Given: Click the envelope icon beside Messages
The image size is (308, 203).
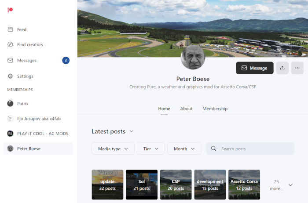Looking at the screenshot, I should pyautogui.click(x=10, y=60).
